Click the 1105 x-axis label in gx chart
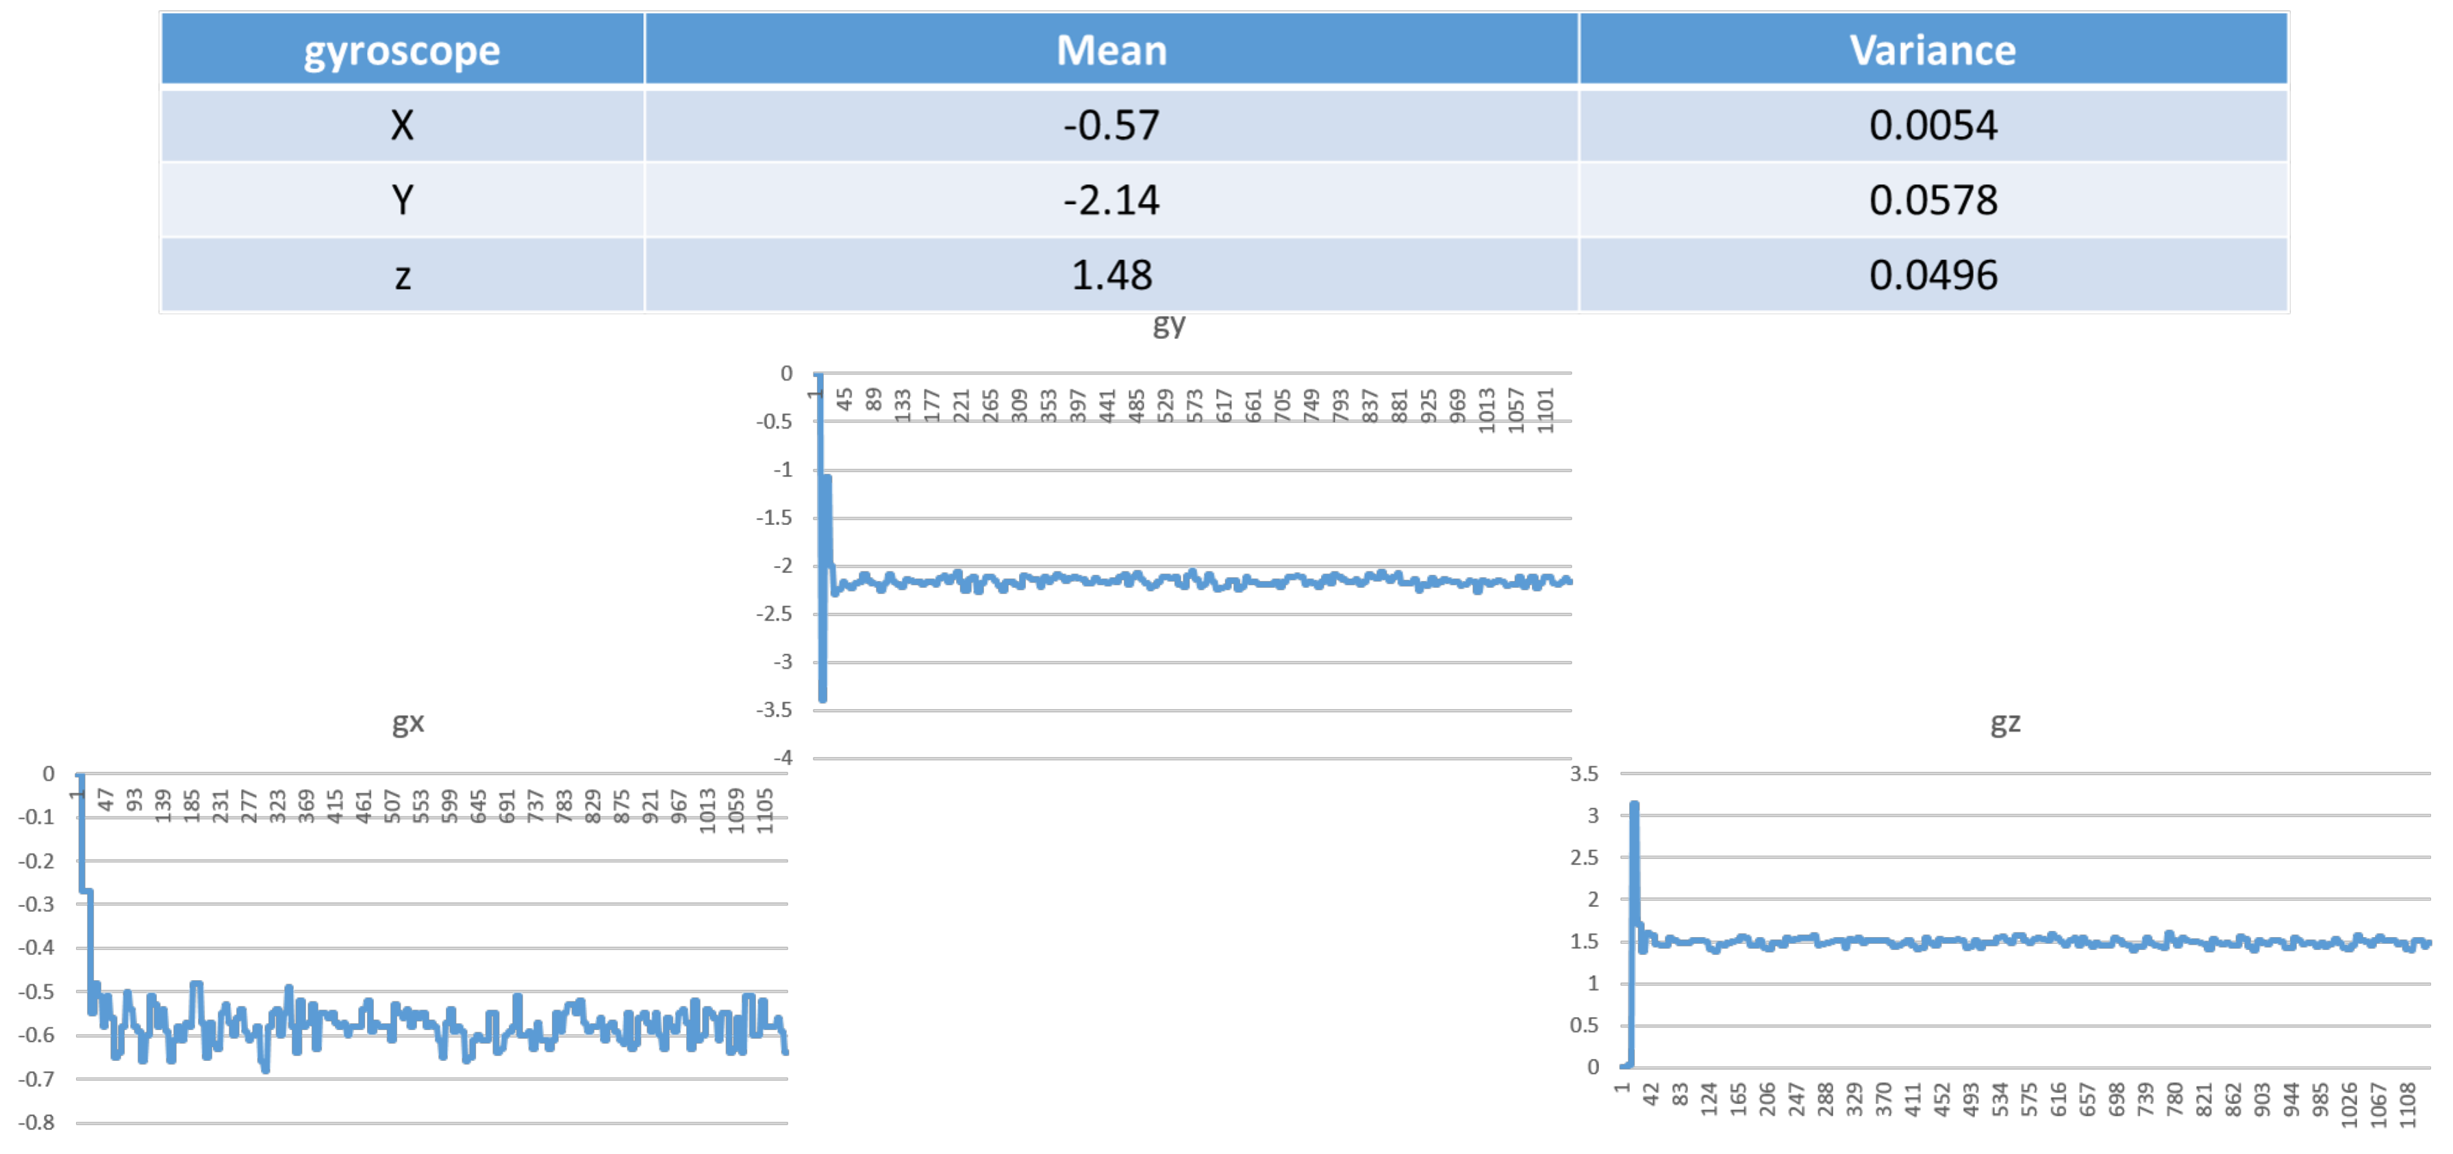 tap(765, 810)
